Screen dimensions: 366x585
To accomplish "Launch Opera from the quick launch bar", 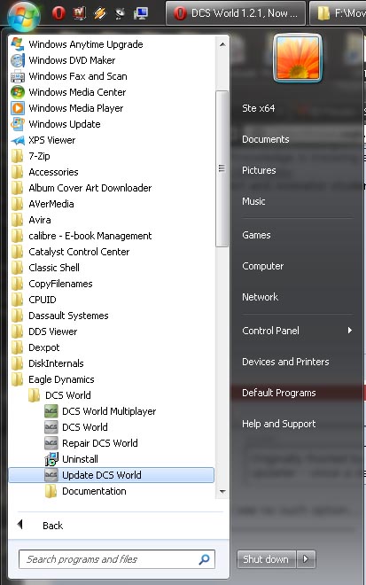I will click(x=58, y=13).
